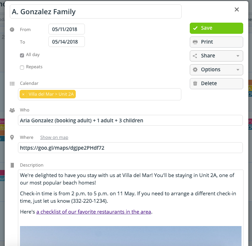Click into the Who text field
The height and width of the screenshot is (246, 252).
point(130,120)
